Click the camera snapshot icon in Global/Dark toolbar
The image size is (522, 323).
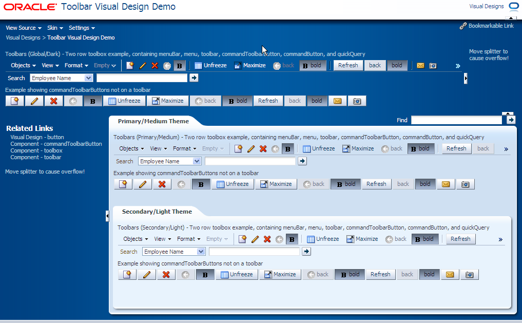pyautogui.click(x=433, y=66)
